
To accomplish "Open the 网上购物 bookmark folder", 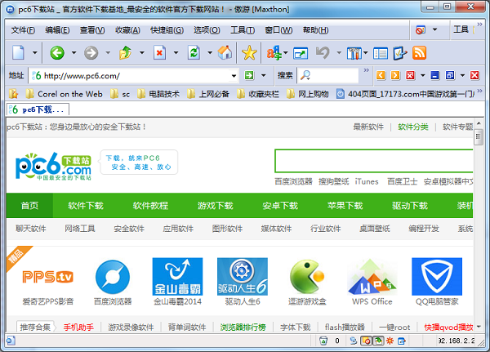I will coord(308,94).
